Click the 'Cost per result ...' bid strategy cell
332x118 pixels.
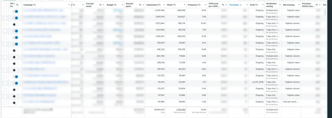click(x=290, y=102)
